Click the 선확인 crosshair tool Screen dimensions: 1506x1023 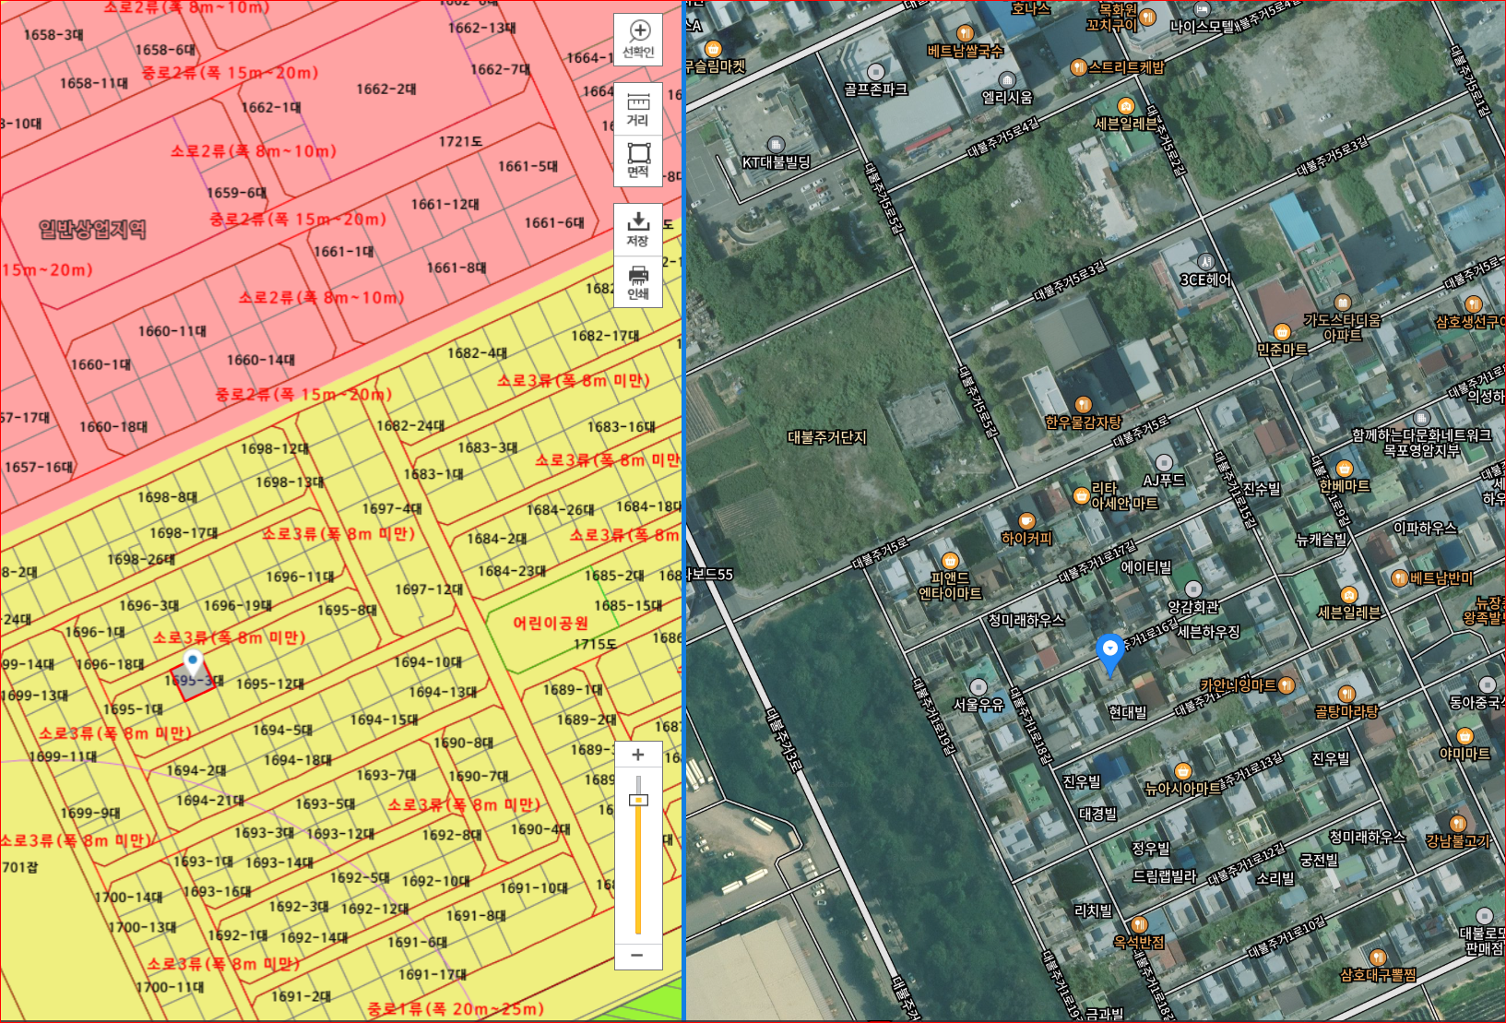point(638,40)
